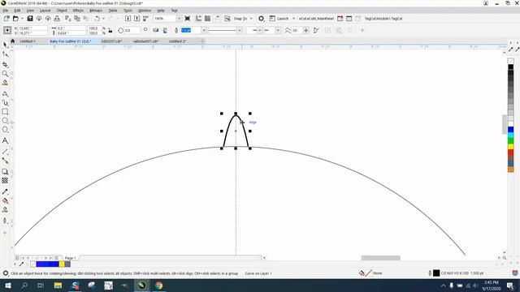The width and height of the screenshot is (520, 292).
Task: Click the Mirror vertically icon
Action: click(165, 31)
